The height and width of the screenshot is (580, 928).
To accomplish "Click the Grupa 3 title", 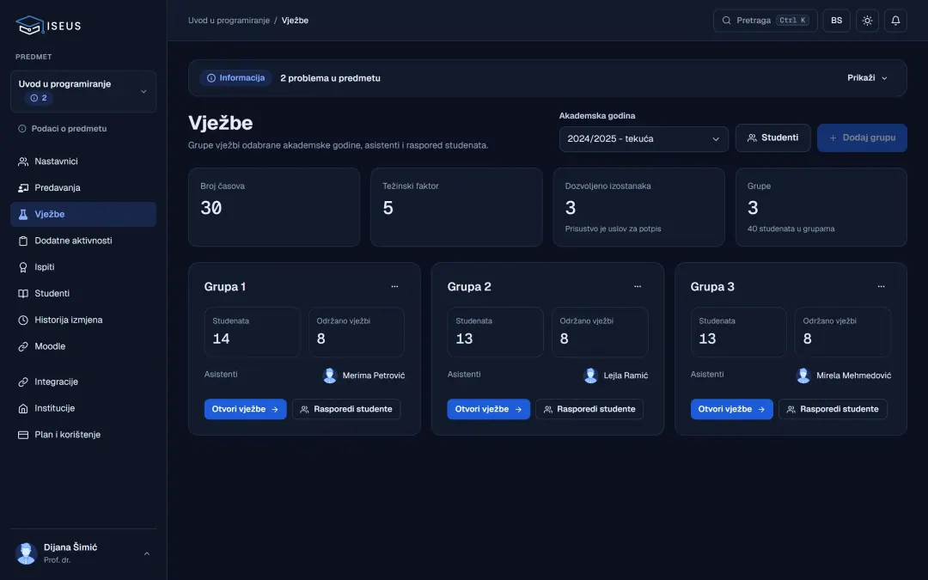I will click(712, 286).
